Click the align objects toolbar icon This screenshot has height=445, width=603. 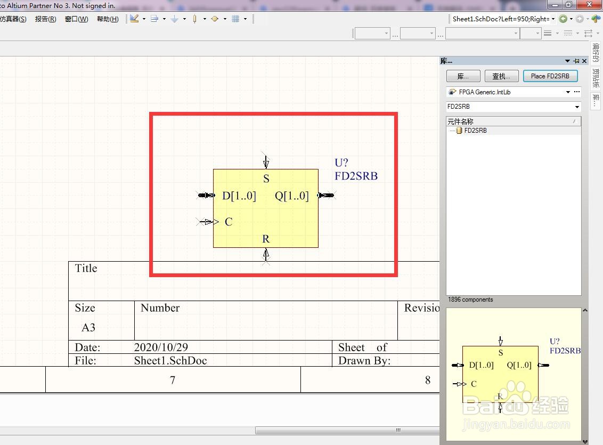(154, 19)
